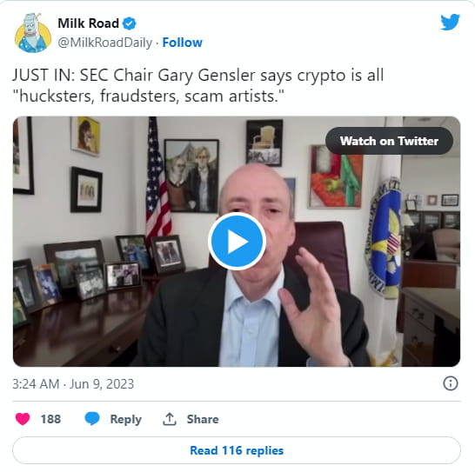Click the Reply text label
The width and height of the screenshot is (475, 472).
pos(126,419)
